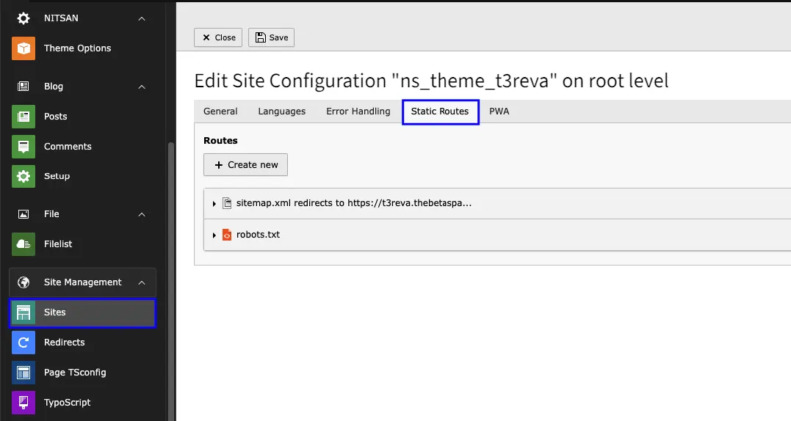Open the Theme Options orange cube icon
791x421 pixels.
click(x=24, y=48)
